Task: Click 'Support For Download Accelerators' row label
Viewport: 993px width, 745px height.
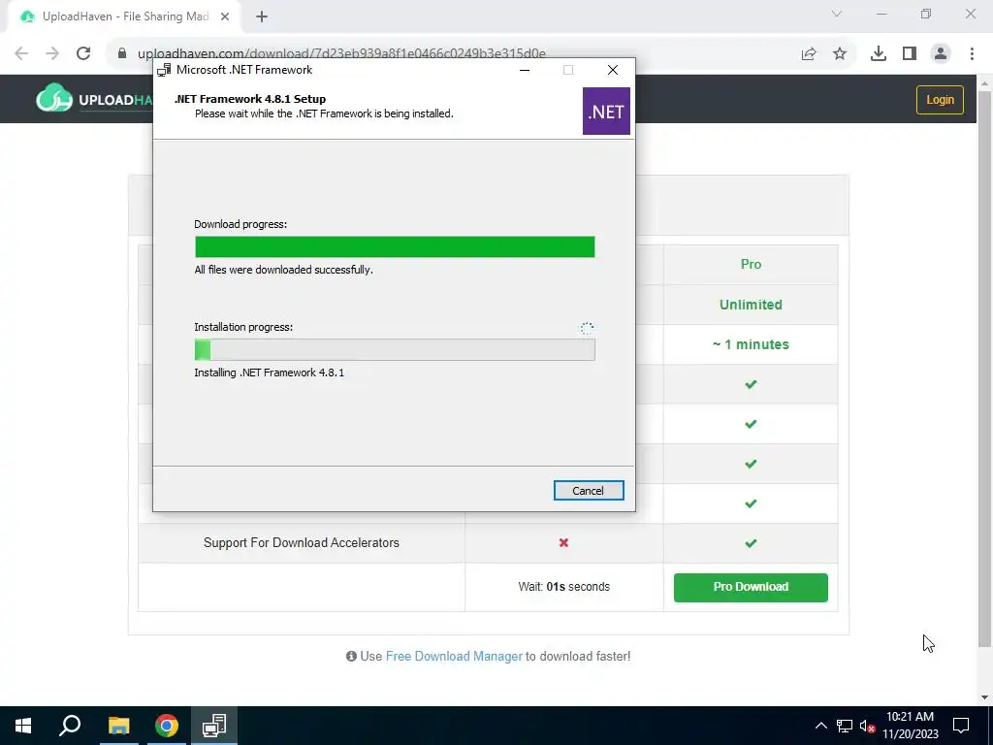Action: 302,543
